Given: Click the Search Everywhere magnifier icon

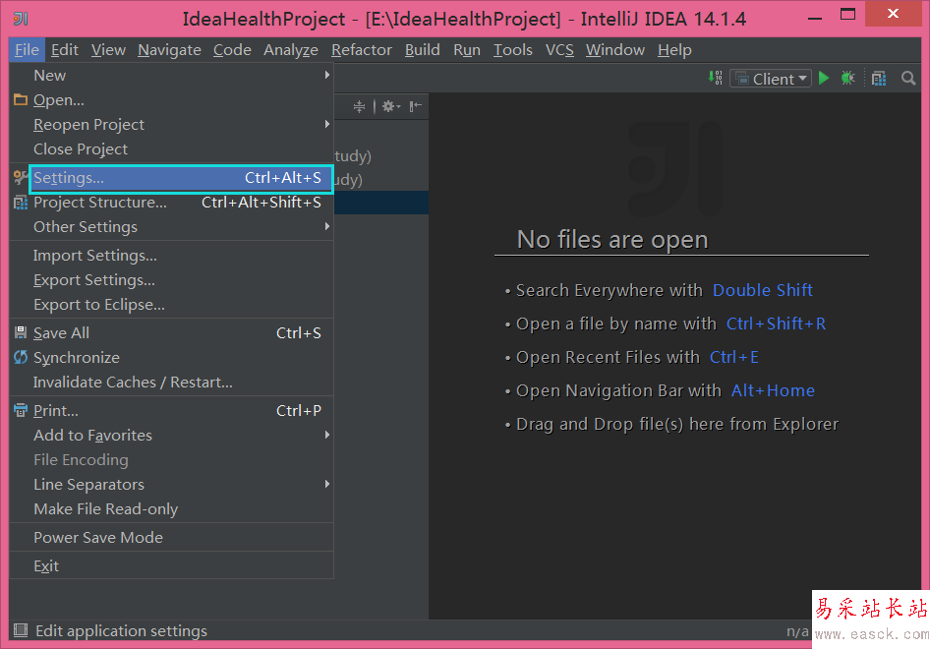Looking at the screenshot, I should [908, 79].
